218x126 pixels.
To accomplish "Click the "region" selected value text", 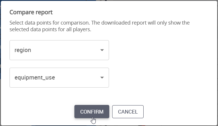I will click(x=23, y=50).
